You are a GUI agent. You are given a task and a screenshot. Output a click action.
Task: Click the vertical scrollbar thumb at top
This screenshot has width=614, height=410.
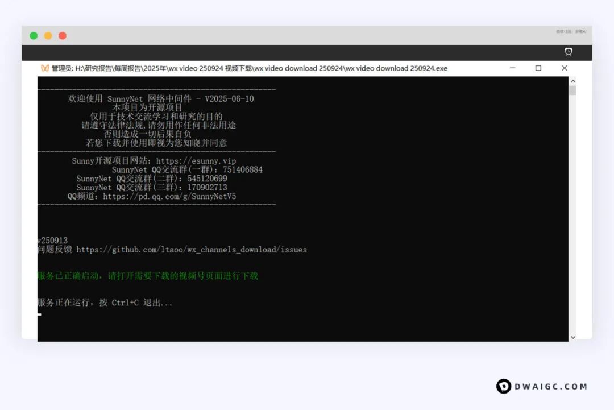[x=572, y=90]
